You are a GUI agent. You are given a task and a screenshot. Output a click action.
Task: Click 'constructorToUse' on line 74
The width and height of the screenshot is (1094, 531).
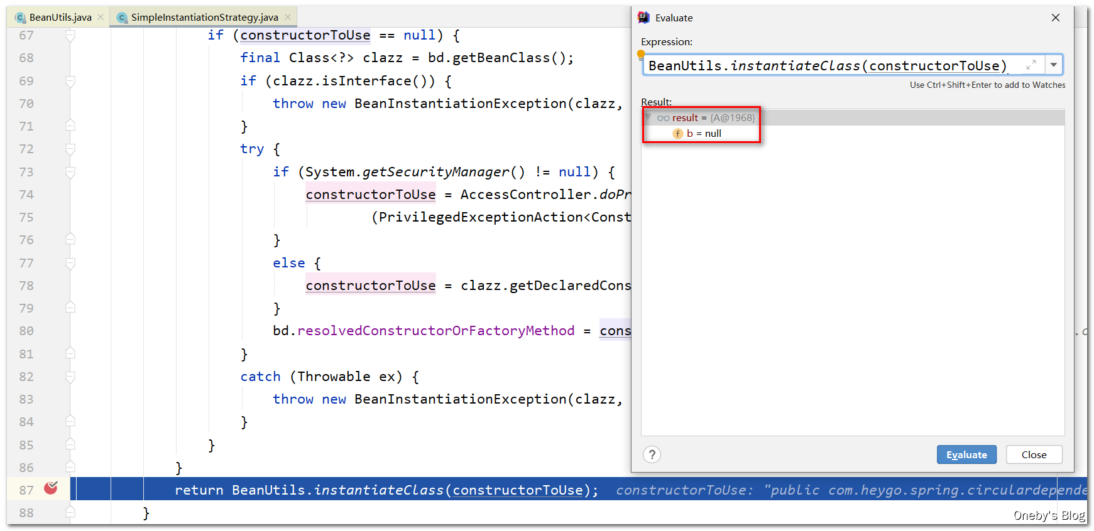point(371,195)
